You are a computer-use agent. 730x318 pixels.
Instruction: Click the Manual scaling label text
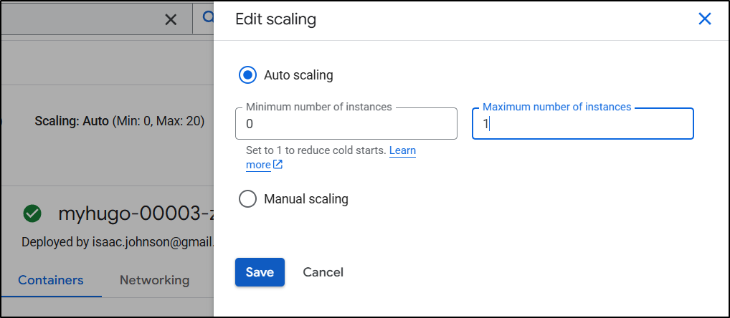click(306, 199)
